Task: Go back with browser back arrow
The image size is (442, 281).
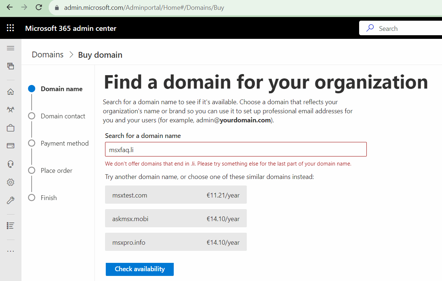Action: click(x=9, y=7)
